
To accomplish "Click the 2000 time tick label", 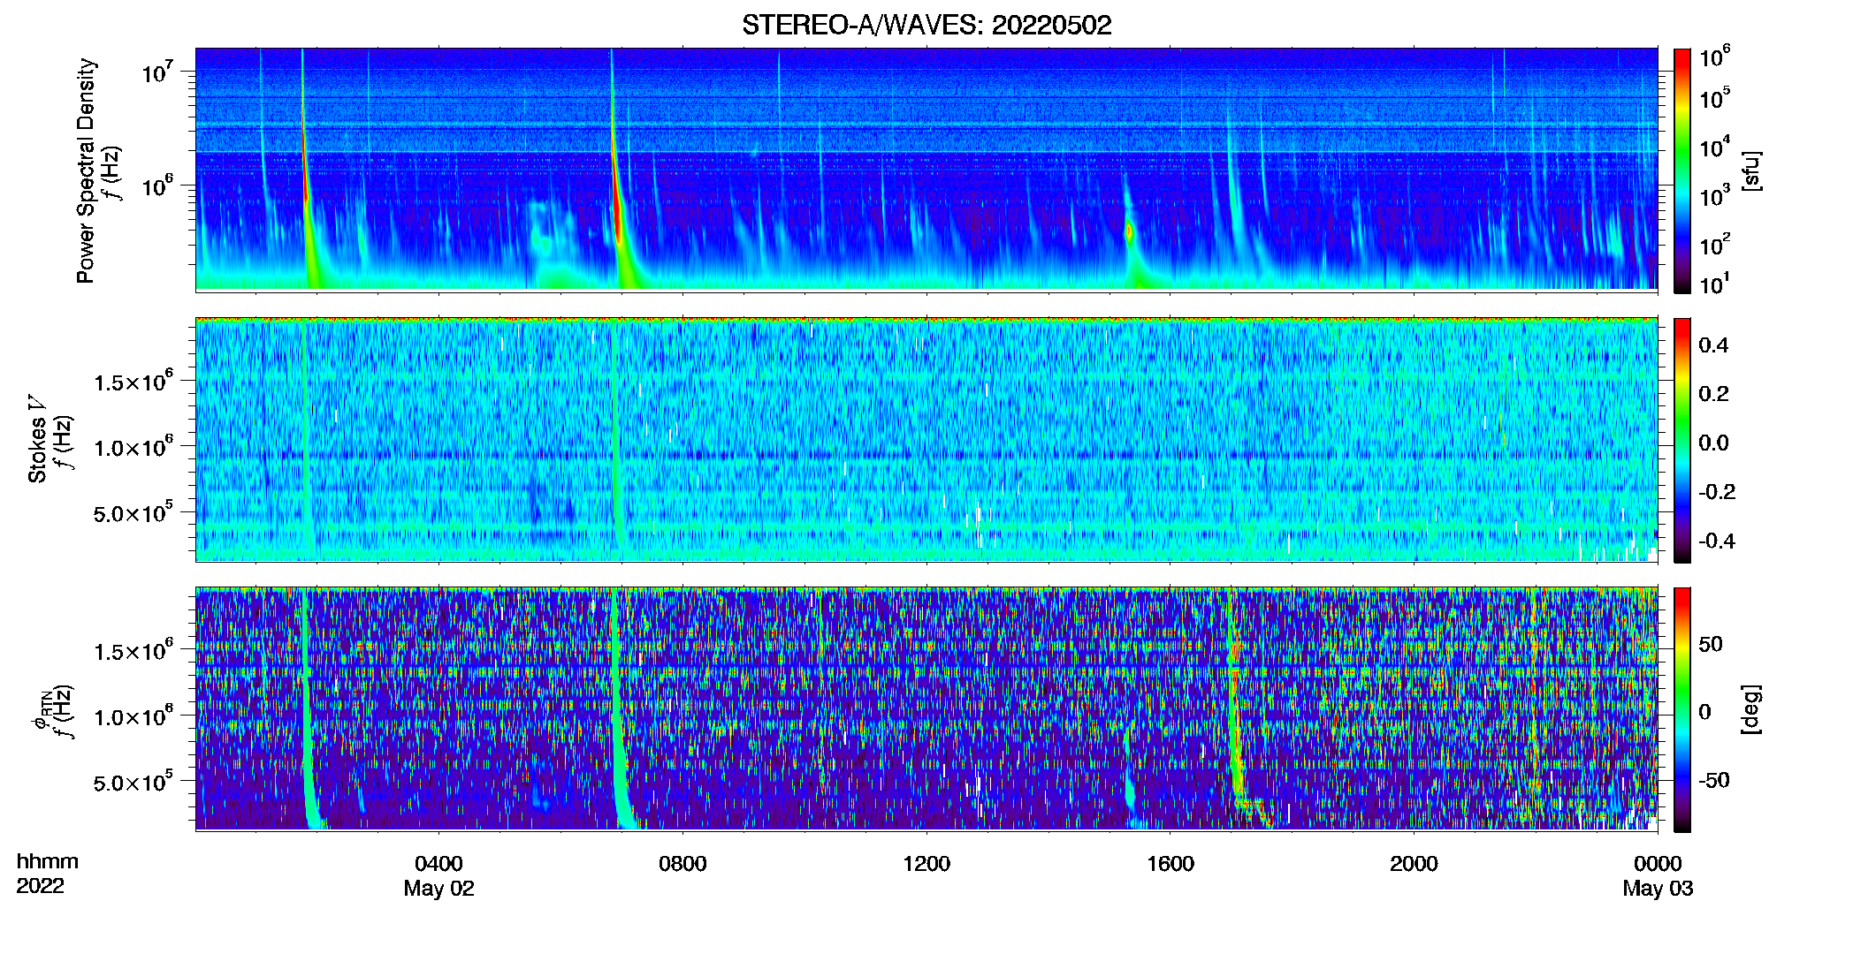I will click(x=1414, y=863).
